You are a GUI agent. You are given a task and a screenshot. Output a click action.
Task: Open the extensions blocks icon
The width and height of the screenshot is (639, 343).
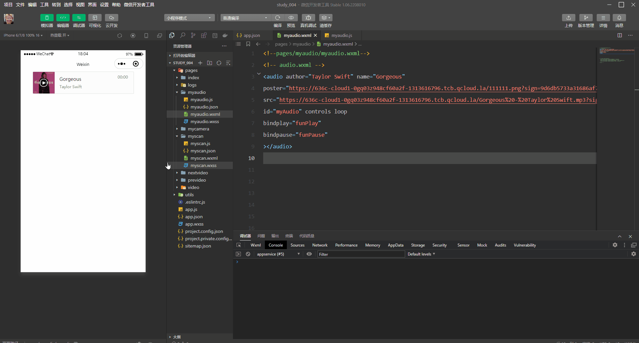(204, 35)
